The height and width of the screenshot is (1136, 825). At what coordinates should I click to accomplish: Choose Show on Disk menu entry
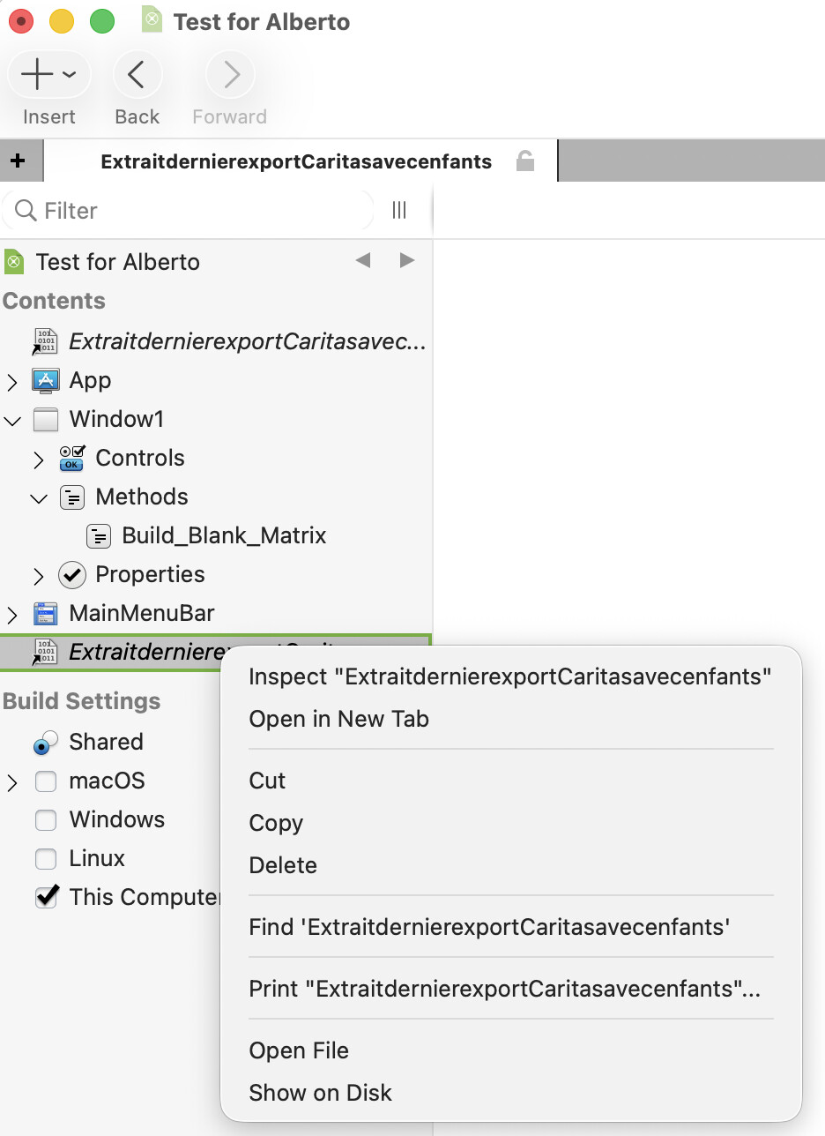pyautogui.click(x=320, y=1093)
